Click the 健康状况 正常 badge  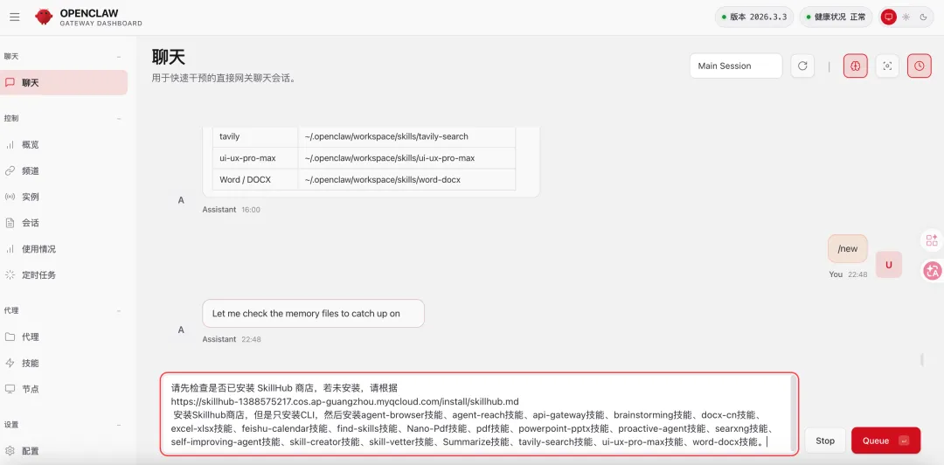click(836, 17)
